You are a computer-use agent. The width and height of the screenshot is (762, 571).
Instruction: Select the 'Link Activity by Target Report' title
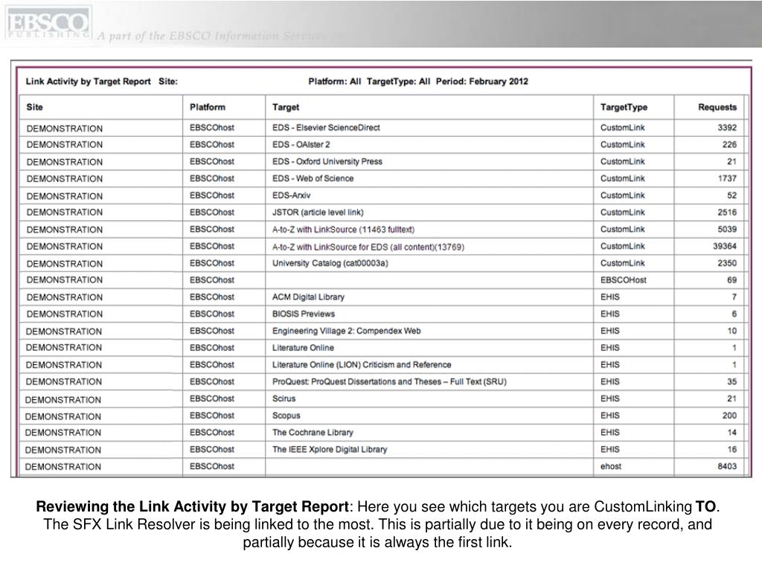click(x=88, y=82)
